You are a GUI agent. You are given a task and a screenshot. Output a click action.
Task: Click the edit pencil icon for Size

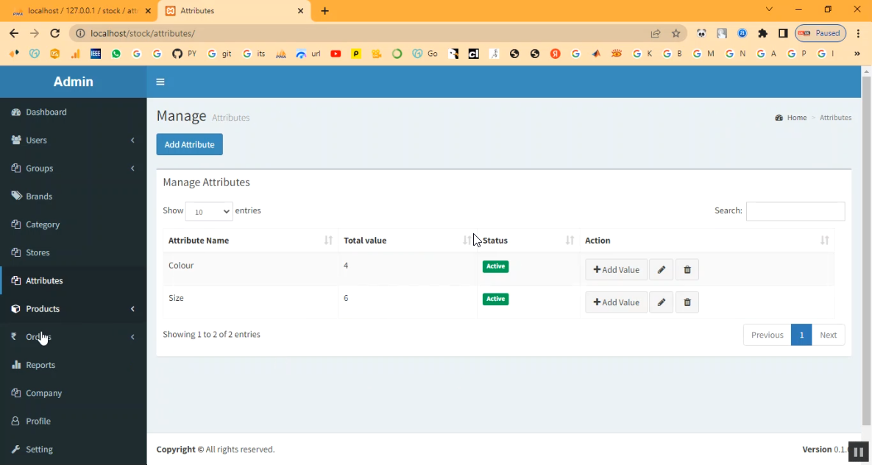(x=661, y=302)
